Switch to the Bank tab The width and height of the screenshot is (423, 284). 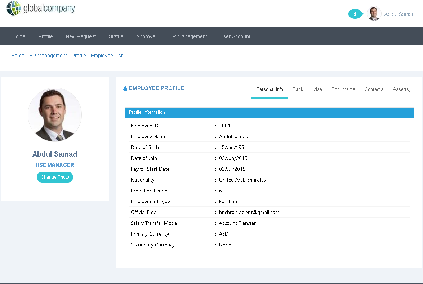point(298,89)
